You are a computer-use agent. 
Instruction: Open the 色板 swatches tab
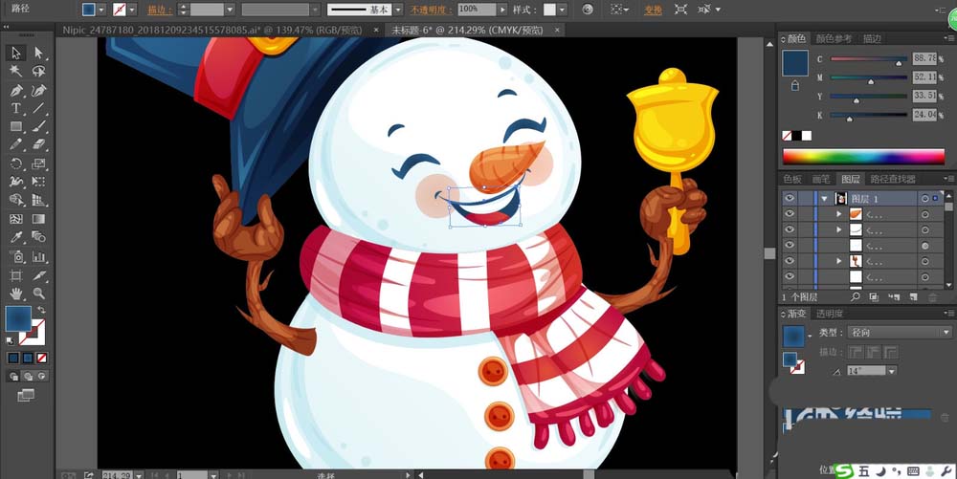click(792, 179)
